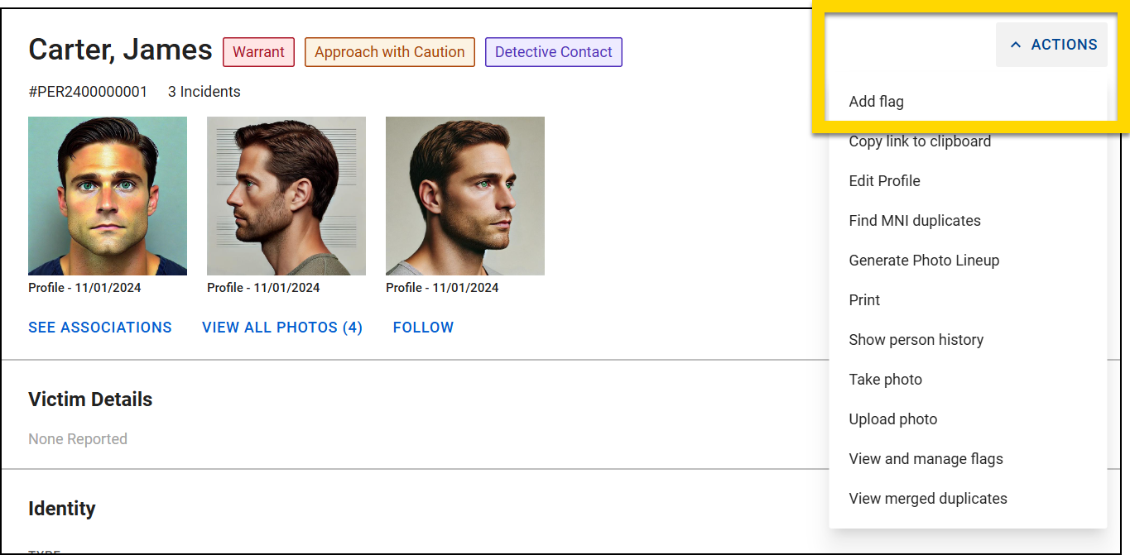
Task: Select Add flag from the Actions menu
Action: (x=876, y=101)
